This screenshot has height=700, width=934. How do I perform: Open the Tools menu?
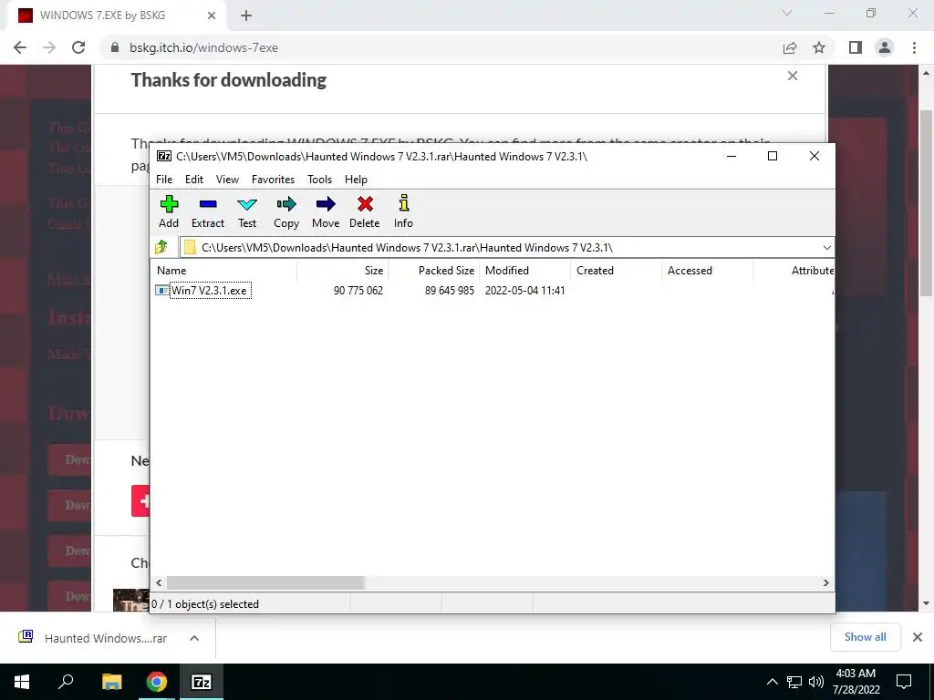[319, 180]
